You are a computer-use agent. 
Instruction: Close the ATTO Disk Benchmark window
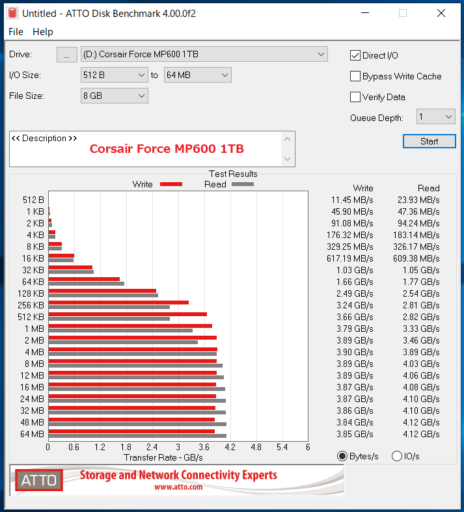[x=441, y=14]
